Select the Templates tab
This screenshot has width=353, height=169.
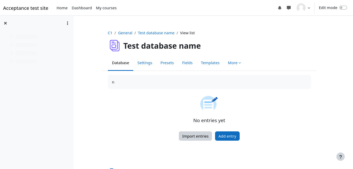click(x=210, y=63)
